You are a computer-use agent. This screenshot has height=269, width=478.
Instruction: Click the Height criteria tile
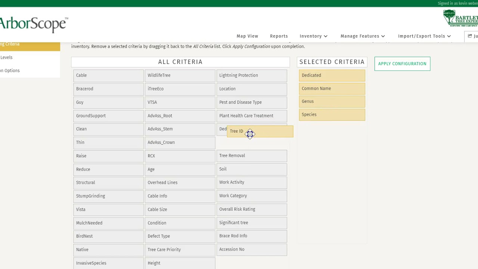[180, 263]
